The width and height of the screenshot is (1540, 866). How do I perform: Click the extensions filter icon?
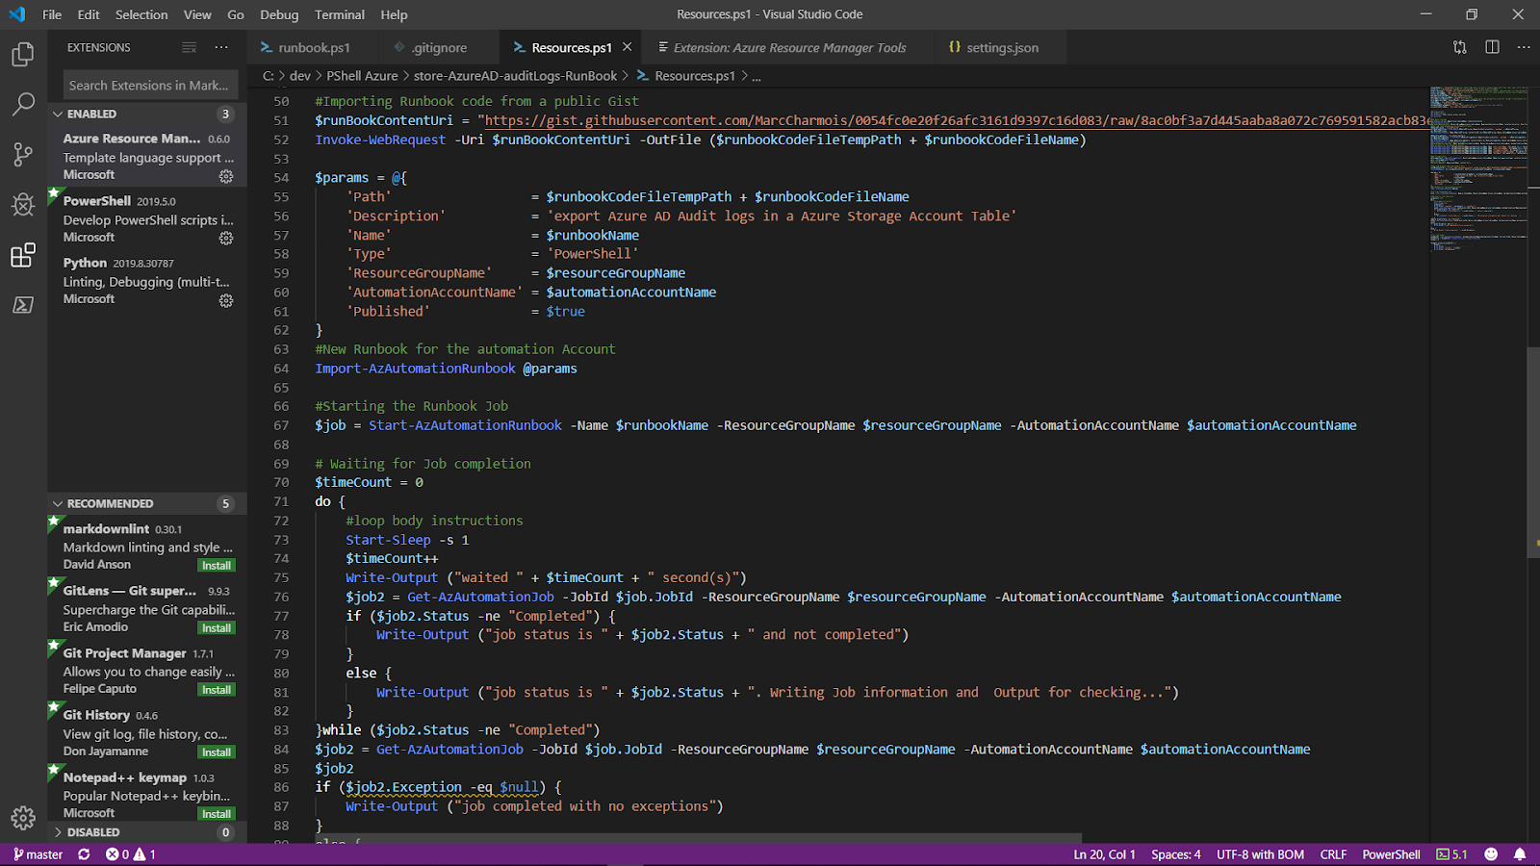tap(190, 47)
